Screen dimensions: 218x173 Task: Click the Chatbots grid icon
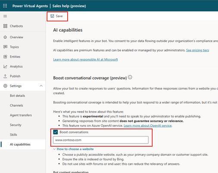(5, 26)
